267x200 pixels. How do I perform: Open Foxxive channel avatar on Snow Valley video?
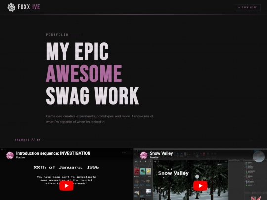144,155
